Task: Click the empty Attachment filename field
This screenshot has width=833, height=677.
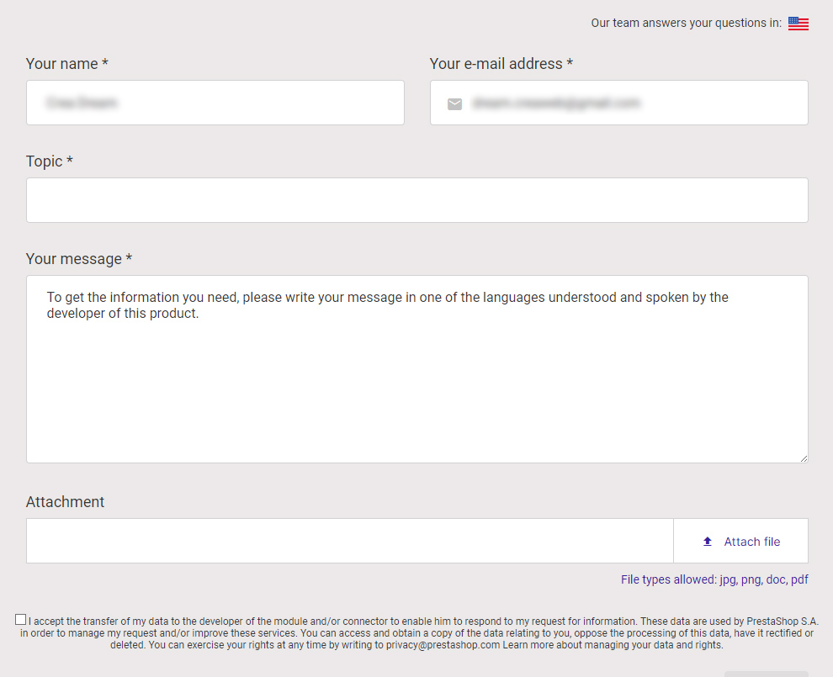Action: pos(349,541)
